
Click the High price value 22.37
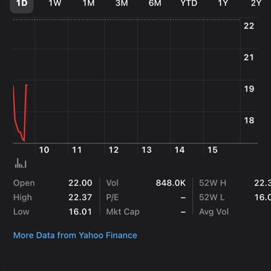[80, 197]
